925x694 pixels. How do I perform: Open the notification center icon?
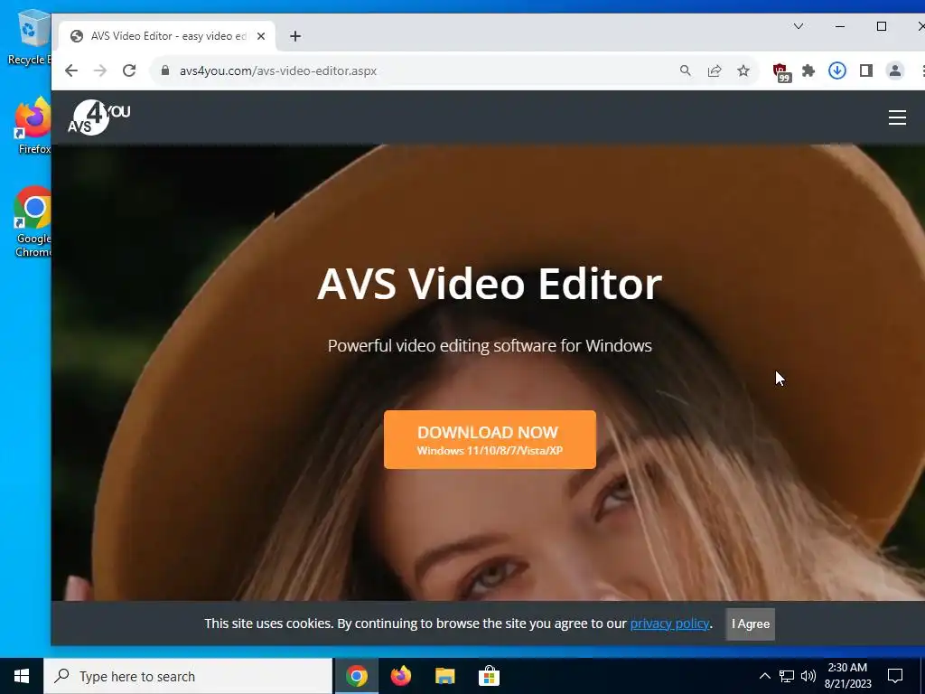click(x=895, y=676)
